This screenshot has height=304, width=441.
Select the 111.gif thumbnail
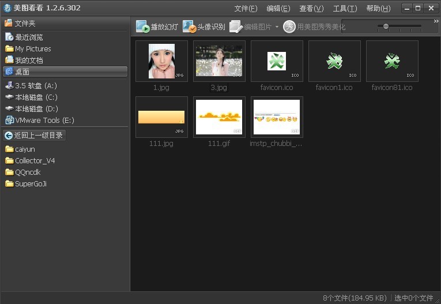coord(219,117)
